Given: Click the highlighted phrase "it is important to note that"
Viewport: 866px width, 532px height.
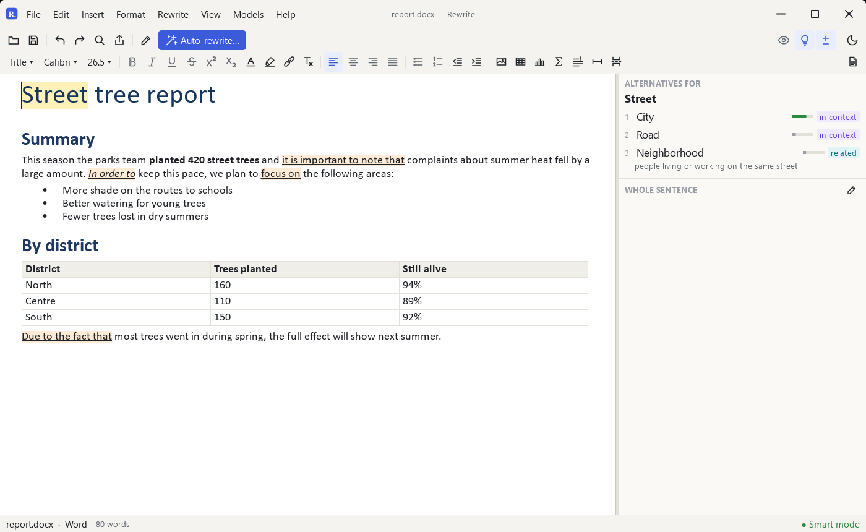Looking at the screenshot, I should pos(343,160).
